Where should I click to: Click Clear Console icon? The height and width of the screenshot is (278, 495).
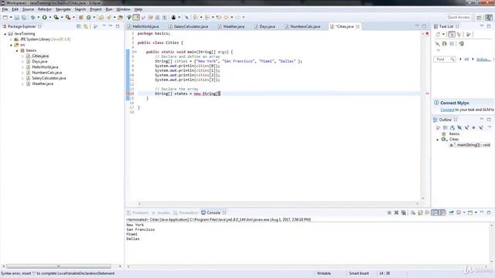(x=413, y=213)
